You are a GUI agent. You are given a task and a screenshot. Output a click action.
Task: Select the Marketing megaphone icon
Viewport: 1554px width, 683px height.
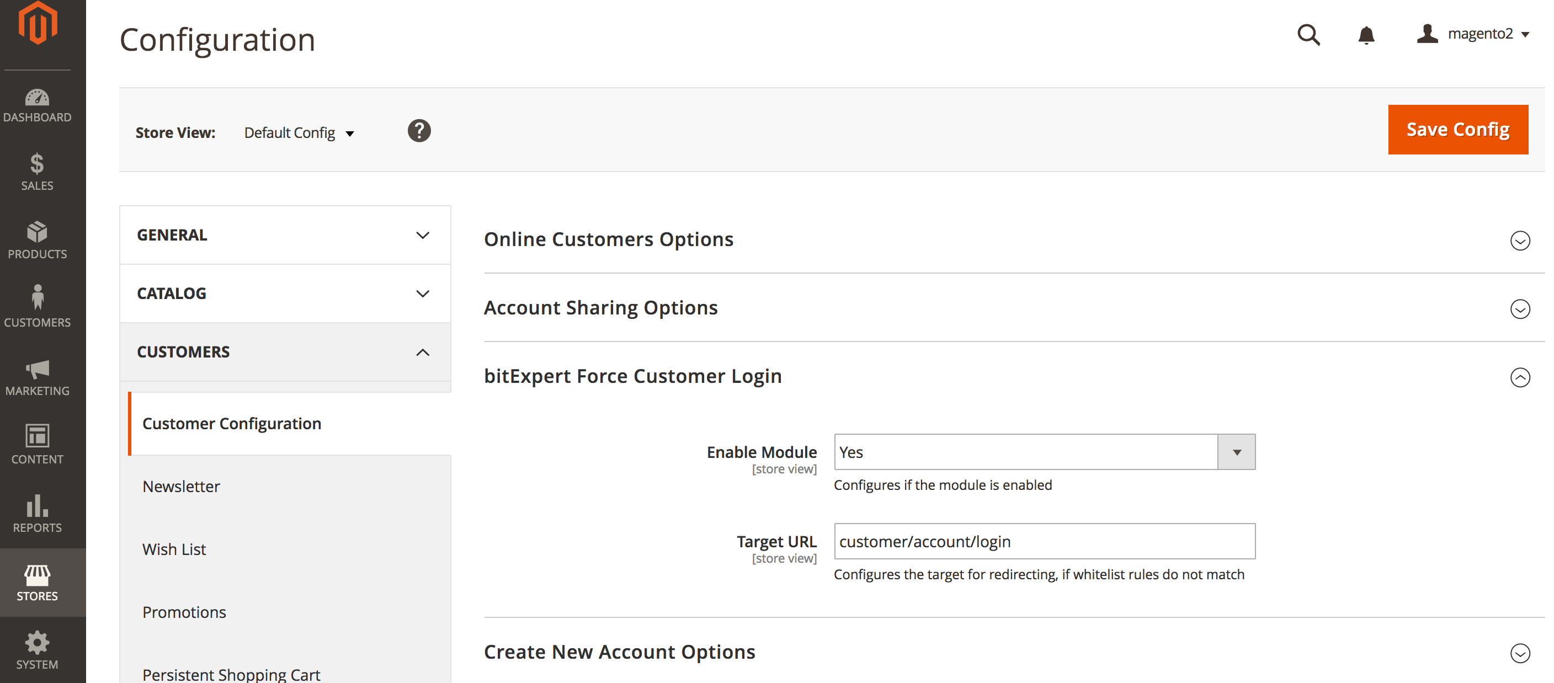[x=37, y=376]
